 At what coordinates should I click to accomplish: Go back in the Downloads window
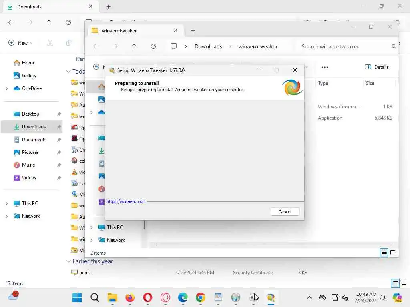11,22
